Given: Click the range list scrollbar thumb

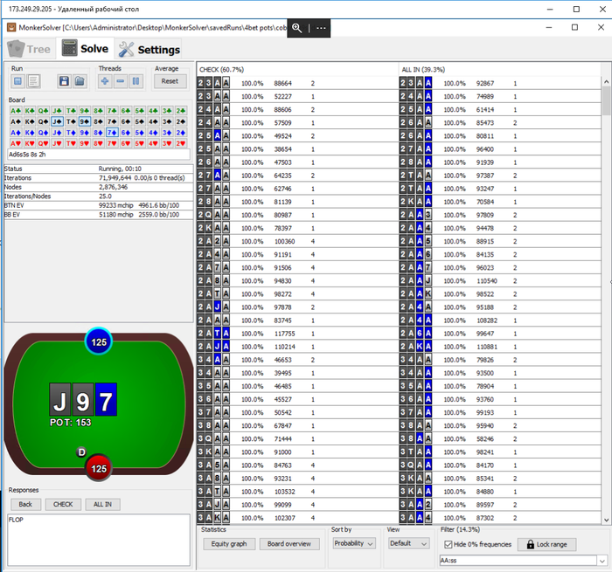Looking at the screenshot, I should 606,100.
